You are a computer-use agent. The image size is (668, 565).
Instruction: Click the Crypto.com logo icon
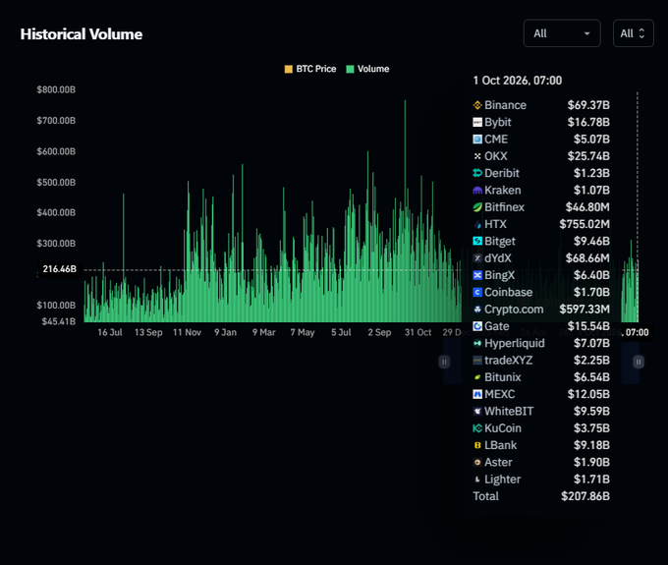pos(477,310)
